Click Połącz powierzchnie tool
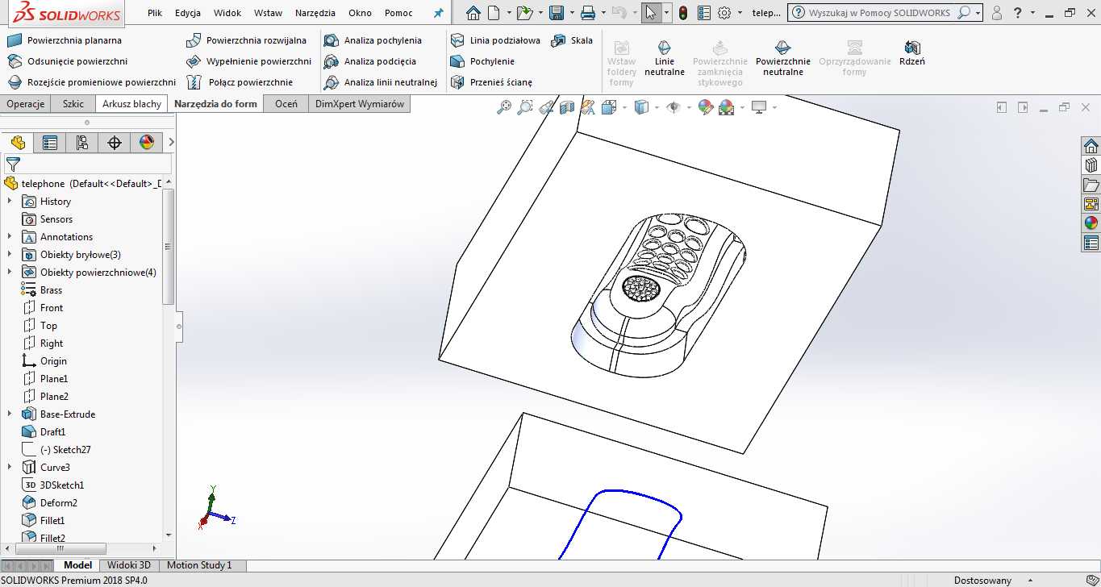The image size is (1101, 587). 240,82
